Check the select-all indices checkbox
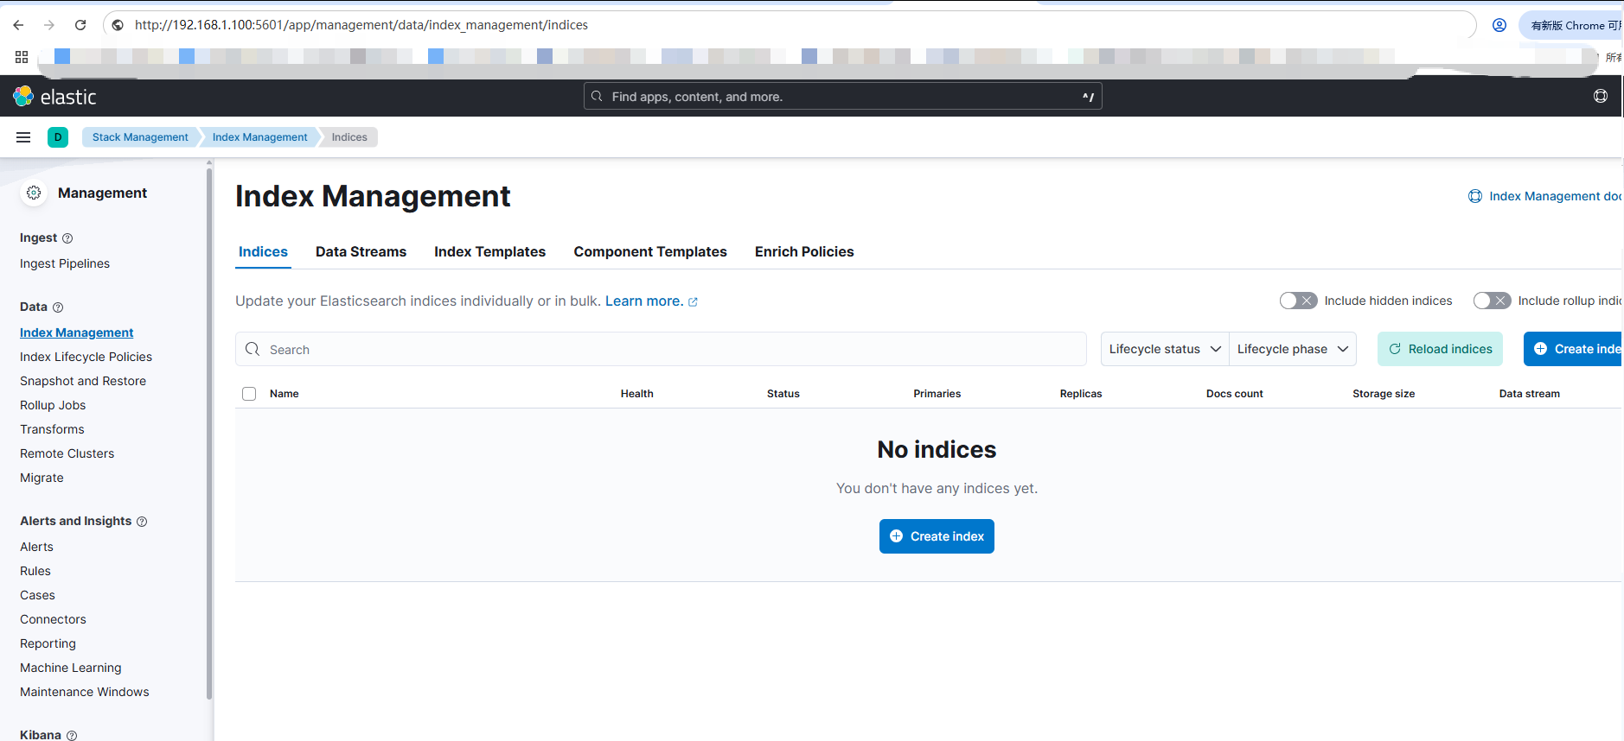Image resolution: width=1624 pixels, height=741 pixels. click(249, 394)
